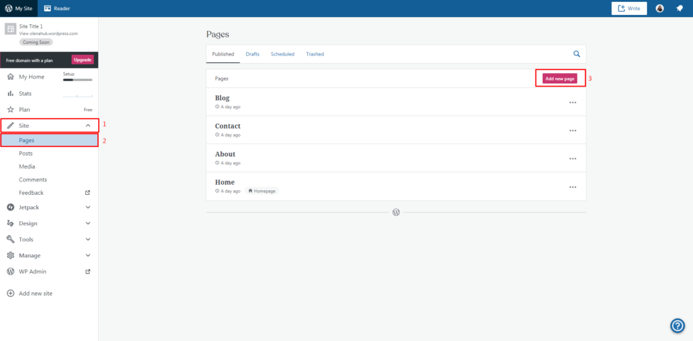
Task: Click the Jetpack logo icon
Action: pyautogui.click(x=11, y=207)
